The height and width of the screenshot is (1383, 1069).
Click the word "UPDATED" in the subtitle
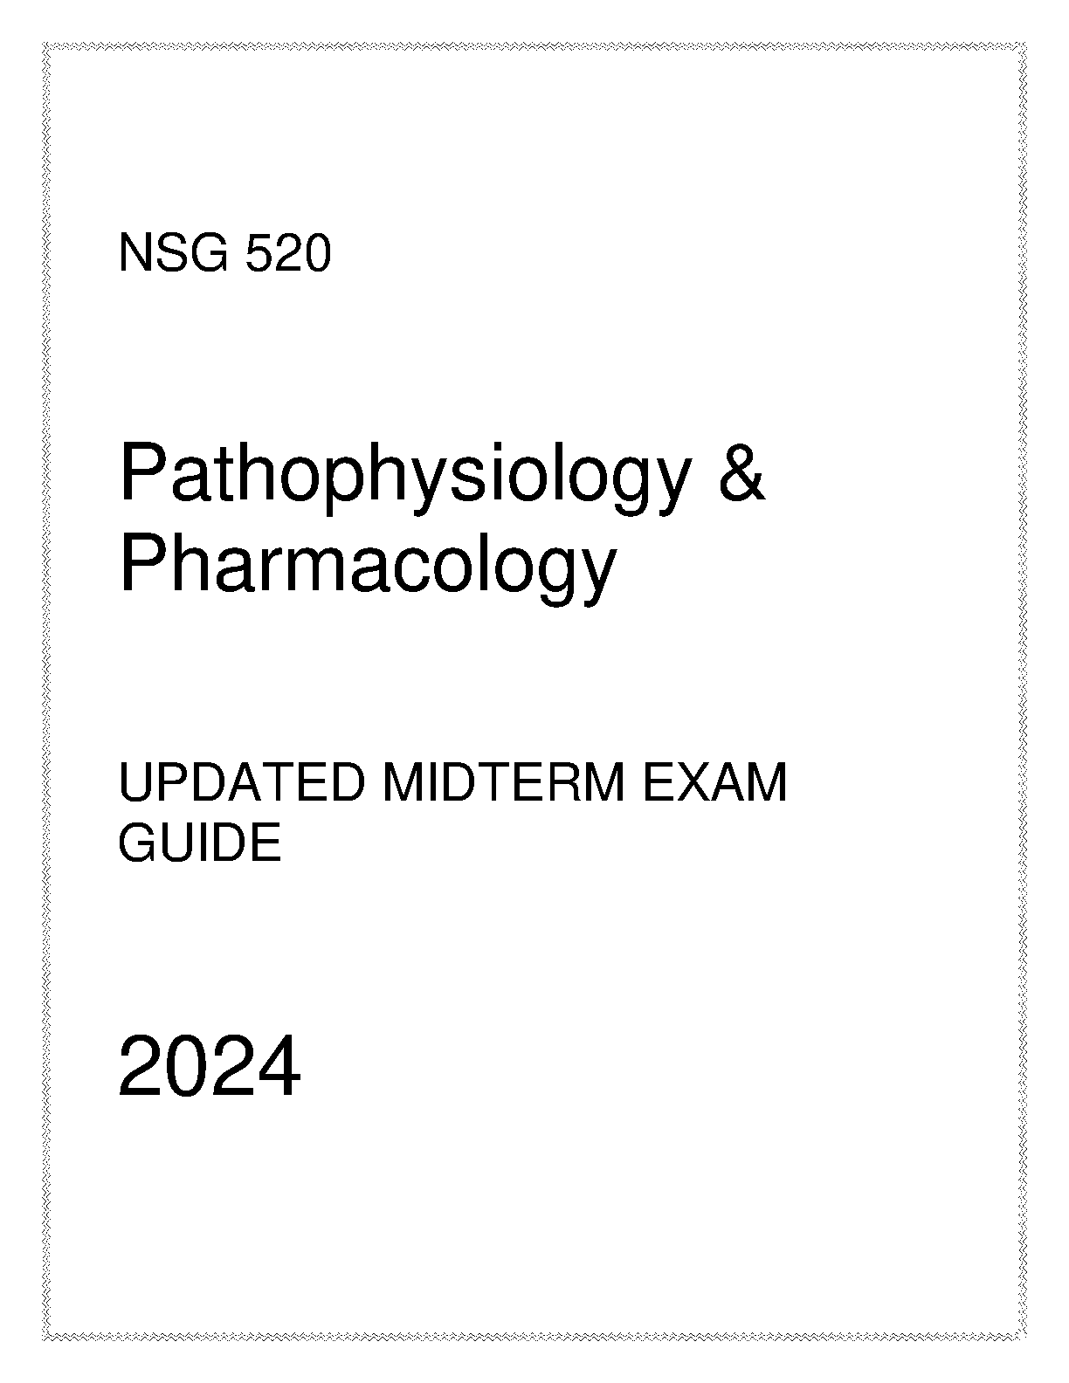point(240,783)
